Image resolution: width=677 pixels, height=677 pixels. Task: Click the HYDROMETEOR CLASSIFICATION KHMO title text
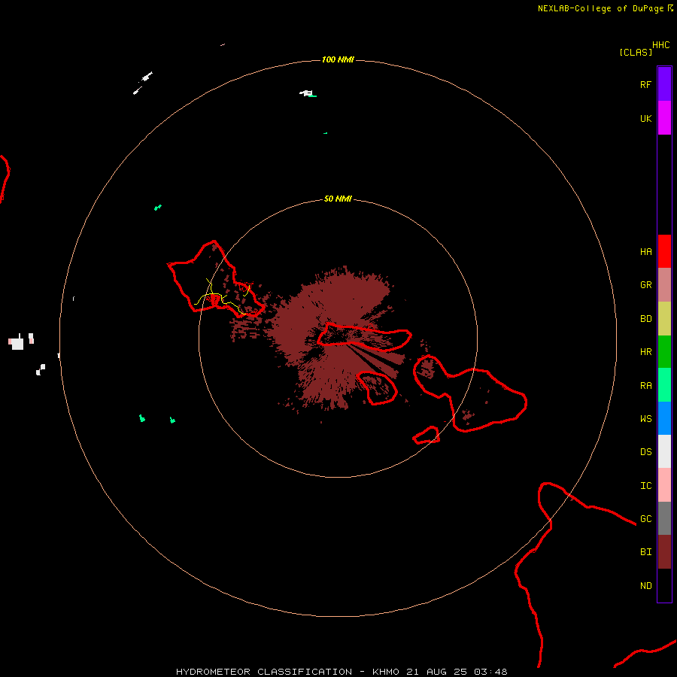[x=342, y=672]
